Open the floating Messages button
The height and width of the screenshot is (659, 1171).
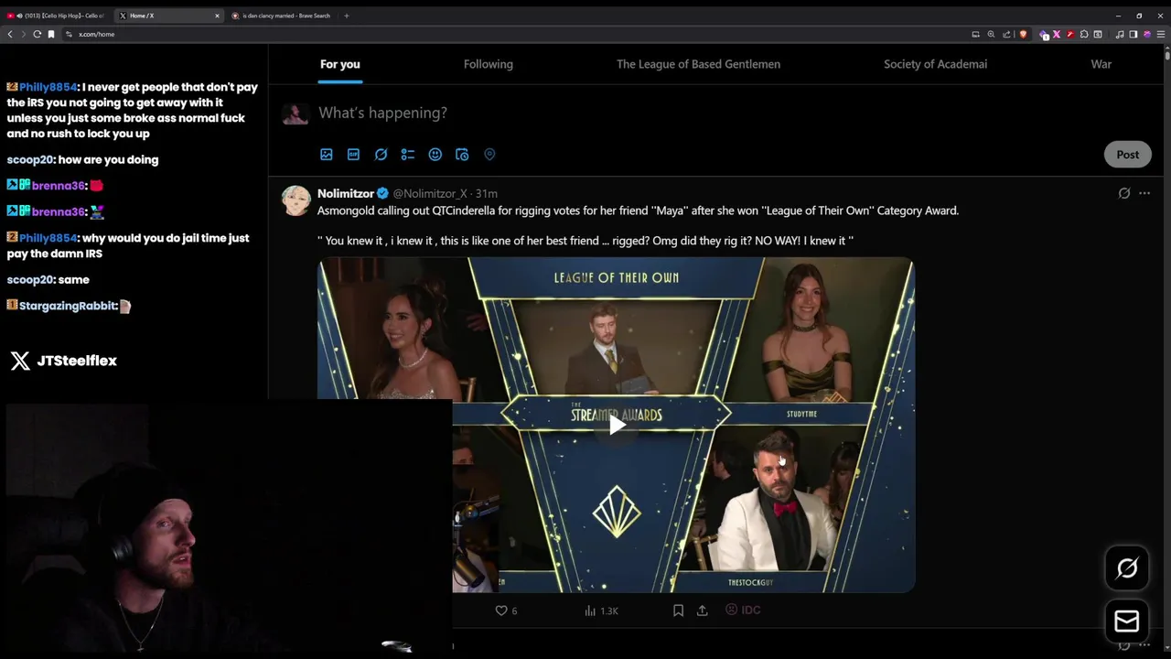tap(1127, 621)
